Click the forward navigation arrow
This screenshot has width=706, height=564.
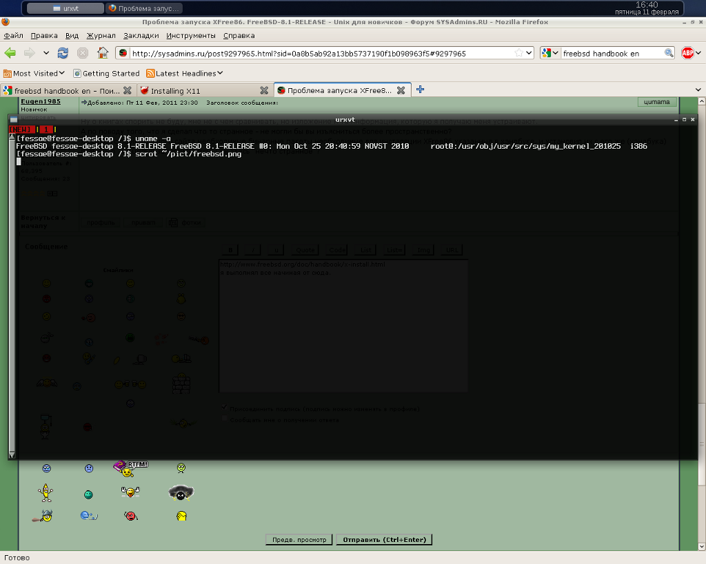click(29, 53)
